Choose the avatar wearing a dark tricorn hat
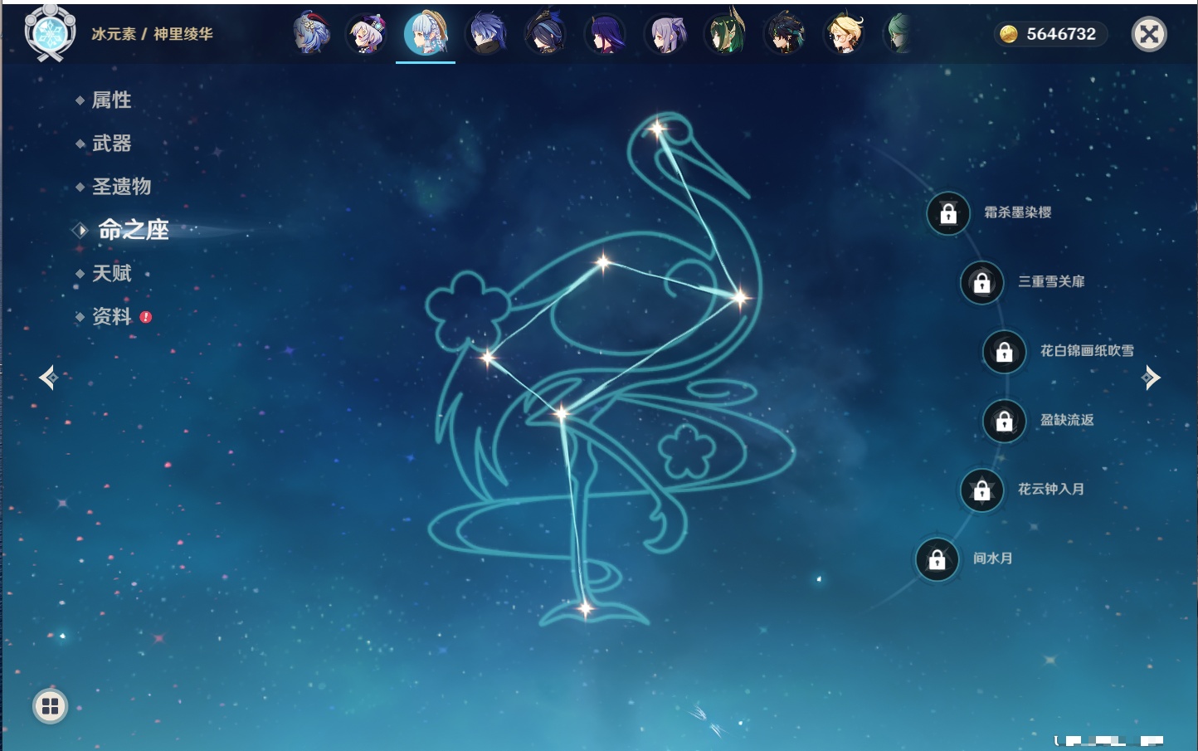The image size is (1198, 751). [x=546, y=34]
